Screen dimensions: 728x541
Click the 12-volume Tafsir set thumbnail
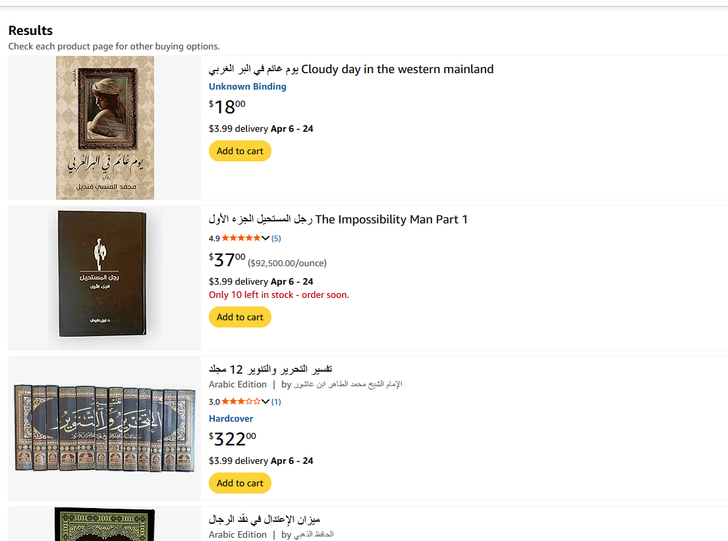pos(104,428)
